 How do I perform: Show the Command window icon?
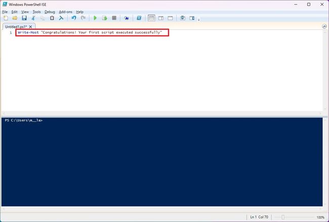tap(183, 18)
